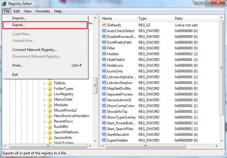This screenshot has height=158, width=227.
Task: Choose Exit from the File menu
Action: pos(45,75)
